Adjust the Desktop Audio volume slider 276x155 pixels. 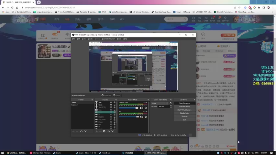(x=129, y=108)
